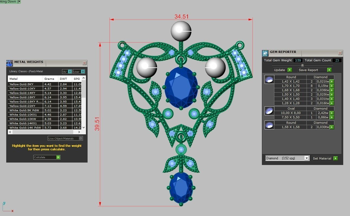350x216 pixels.
Task: Select the White Gold:10KX1 row
Action: point(45,115)
